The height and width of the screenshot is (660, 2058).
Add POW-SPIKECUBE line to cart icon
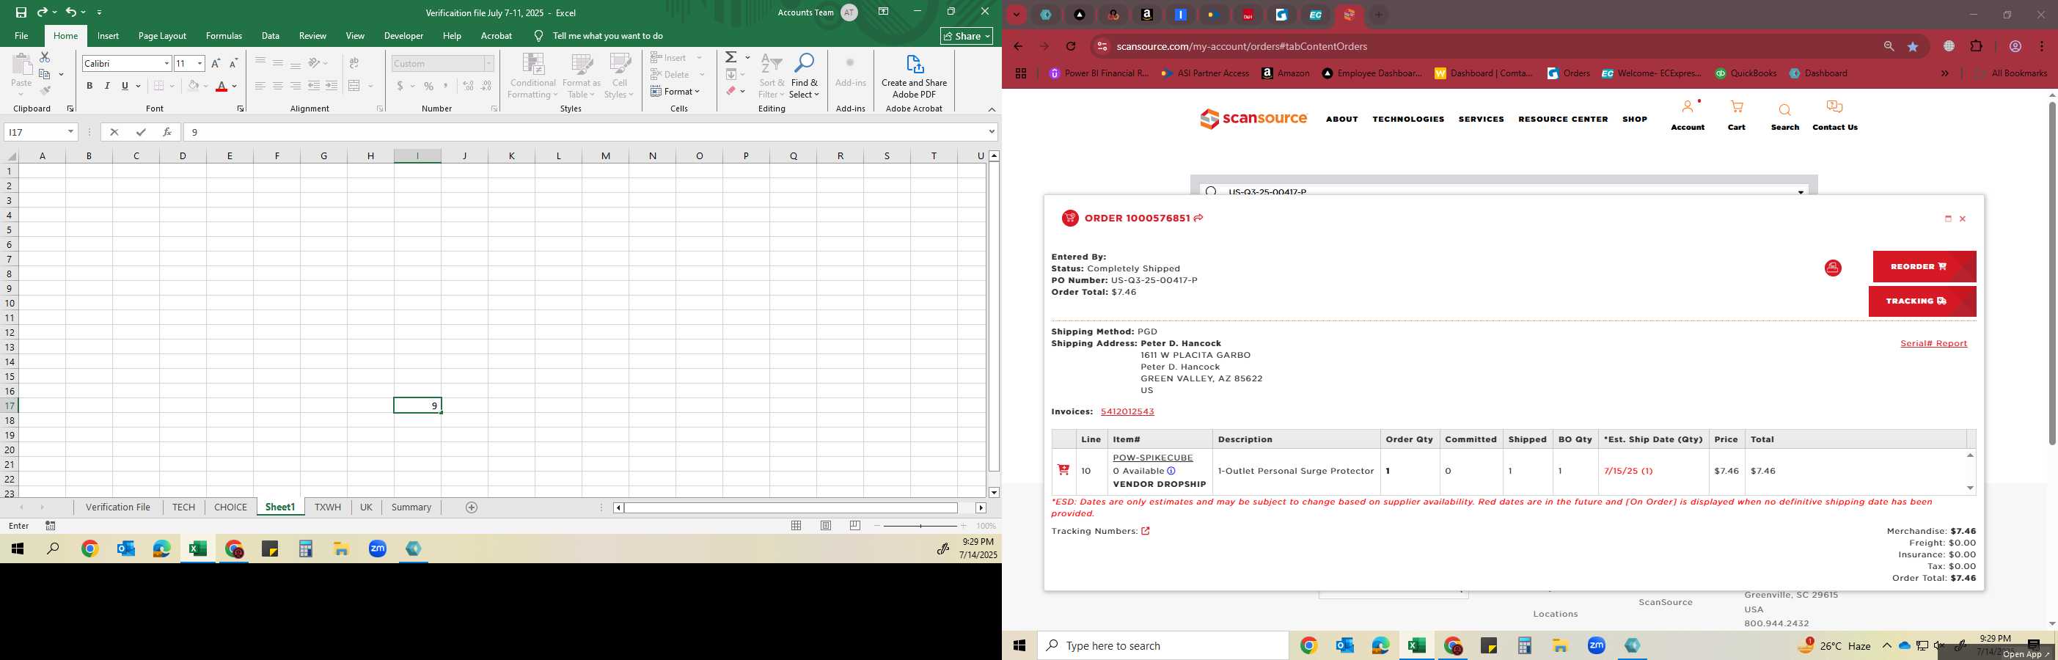click(1063, 471)
